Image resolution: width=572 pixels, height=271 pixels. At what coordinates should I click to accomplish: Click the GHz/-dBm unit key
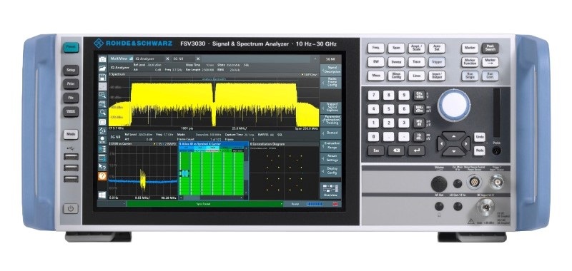tap(419, 96)
